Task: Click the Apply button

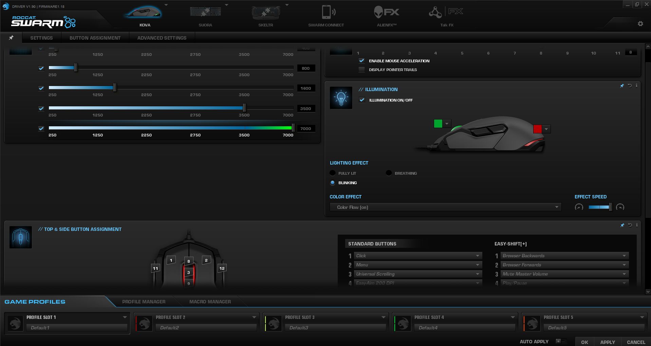Action: pos(608,342)
